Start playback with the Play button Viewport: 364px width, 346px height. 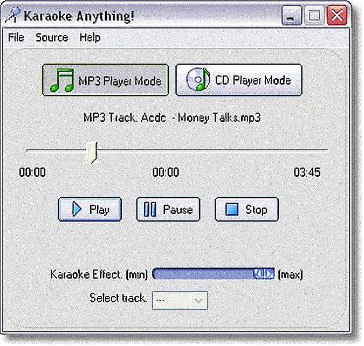pos(90,209)
